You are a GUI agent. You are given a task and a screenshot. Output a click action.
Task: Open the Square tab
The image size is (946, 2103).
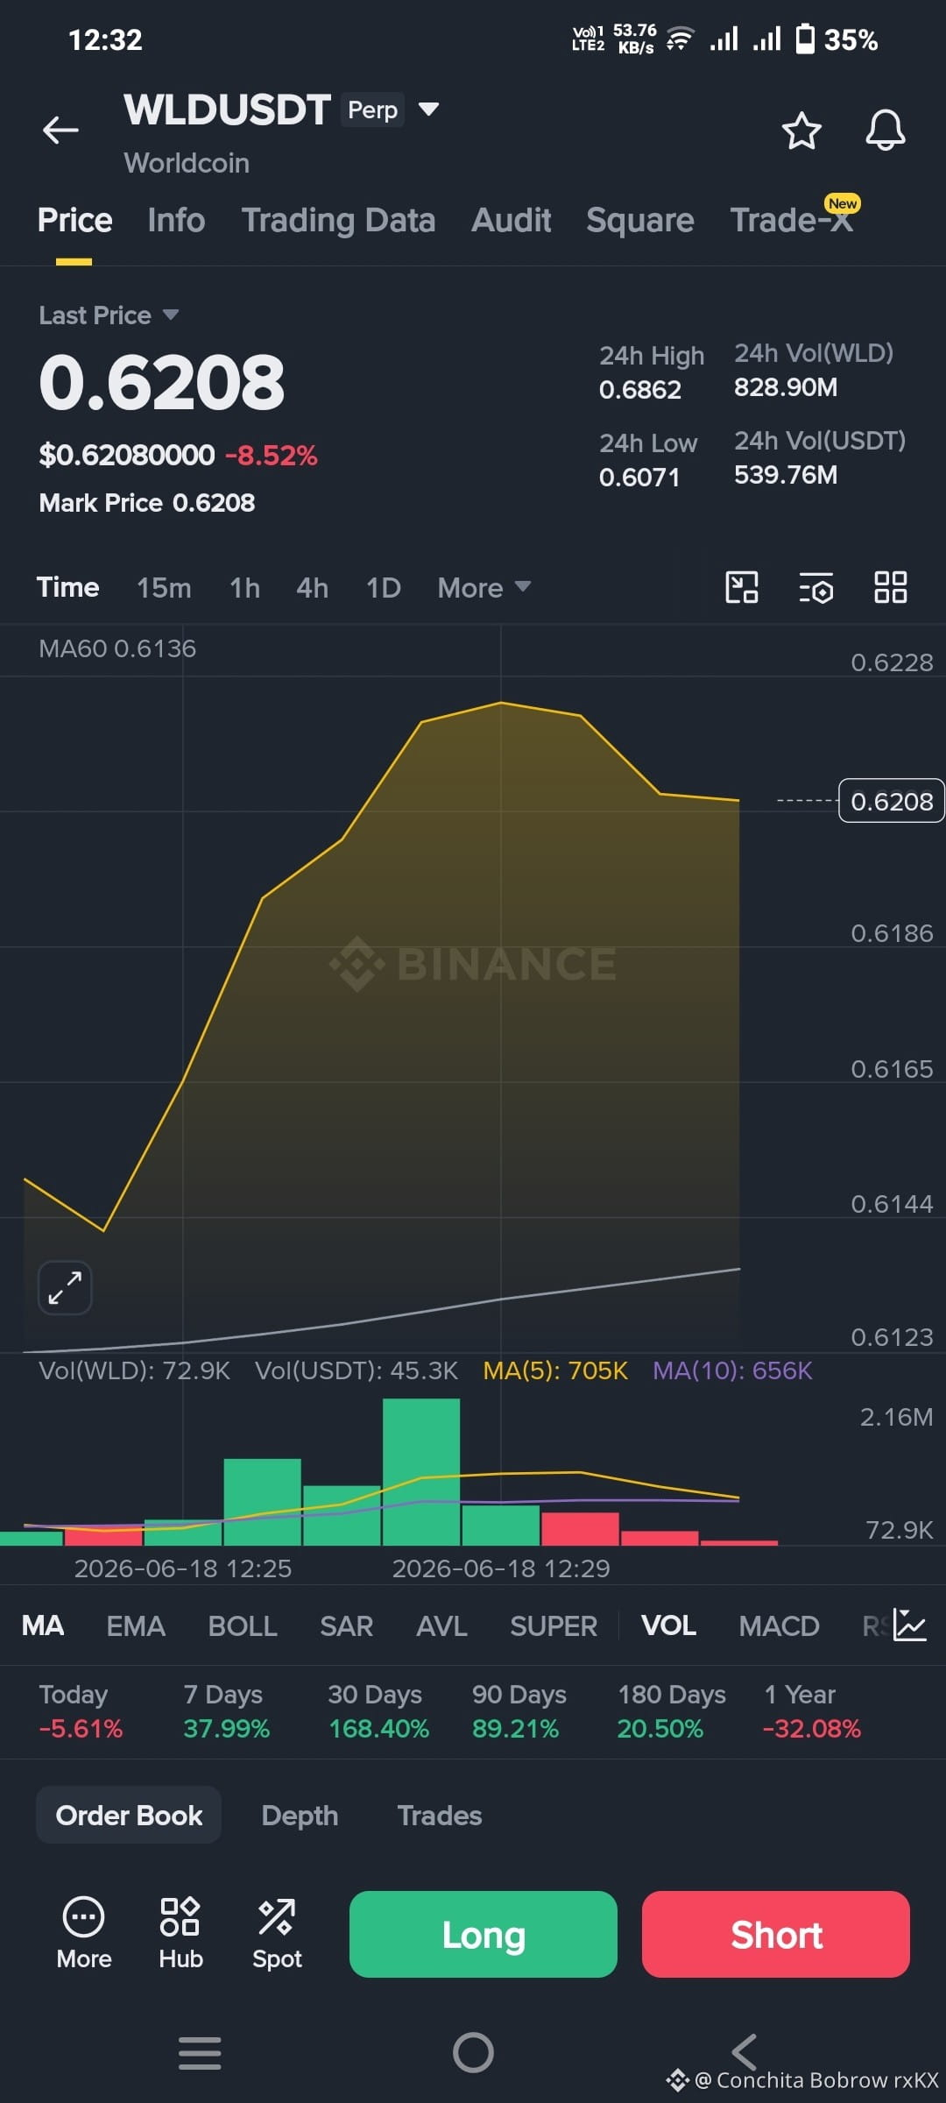point(640,220)
